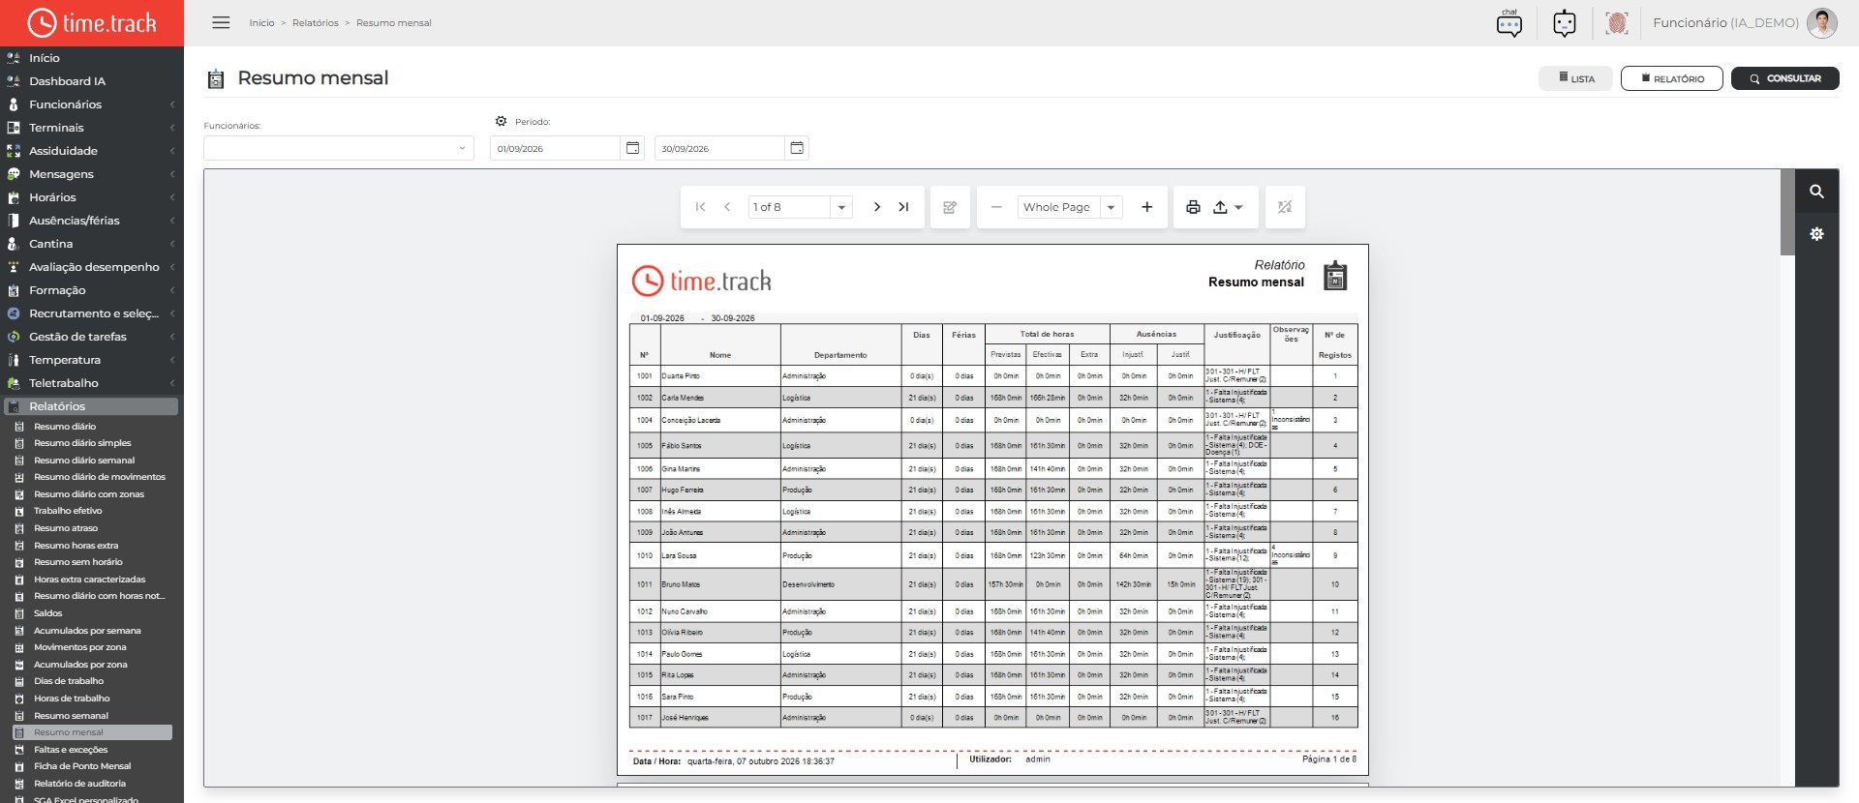
Task: Click the fingerprint icon in header
Action: coord(1616,23)
